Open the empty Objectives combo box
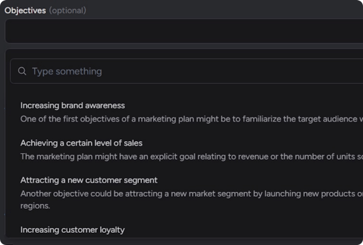Viewport: 363px width, 245px height. click(x=181, y=31)
